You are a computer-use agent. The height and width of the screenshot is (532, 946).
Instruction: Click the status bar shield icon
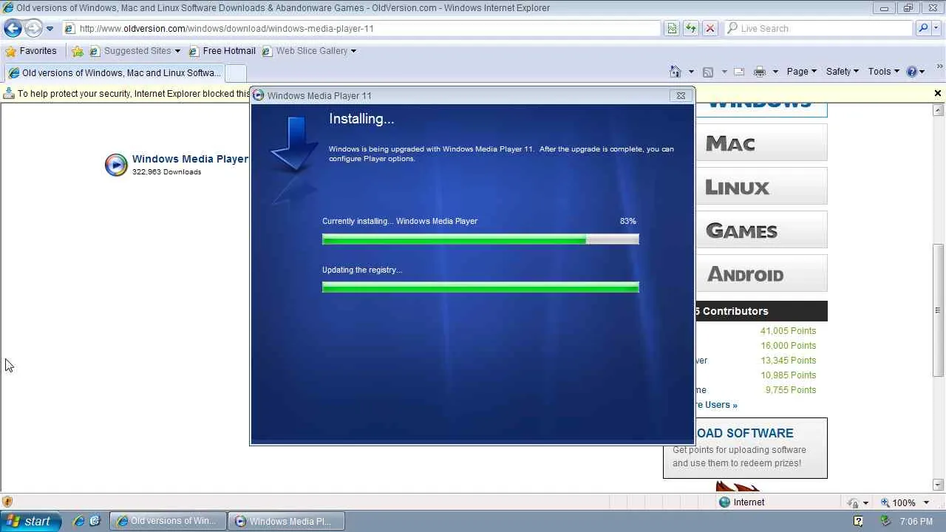[x=7, y=502]
